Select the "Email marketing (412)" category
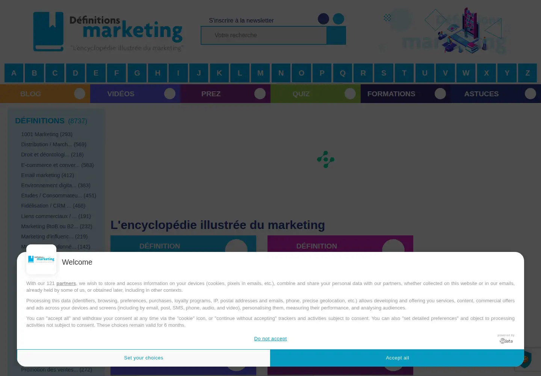The height and width of the screenshot is (376, 541). pos(47,175)
